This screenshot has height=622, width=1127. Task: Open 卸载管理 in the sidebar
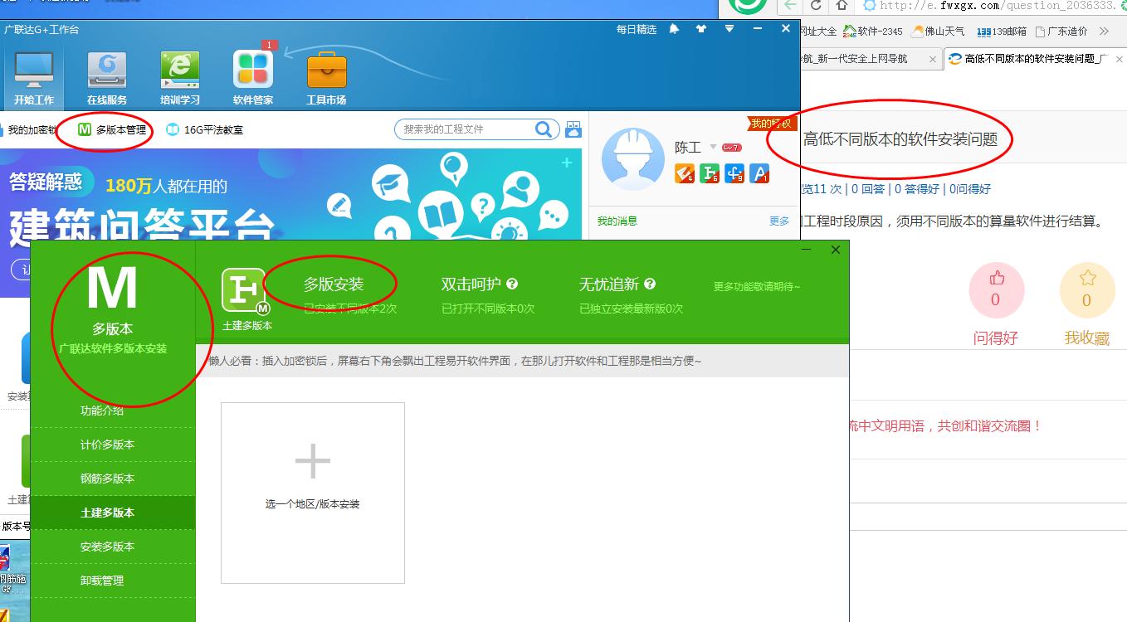[x=112, y=581]
